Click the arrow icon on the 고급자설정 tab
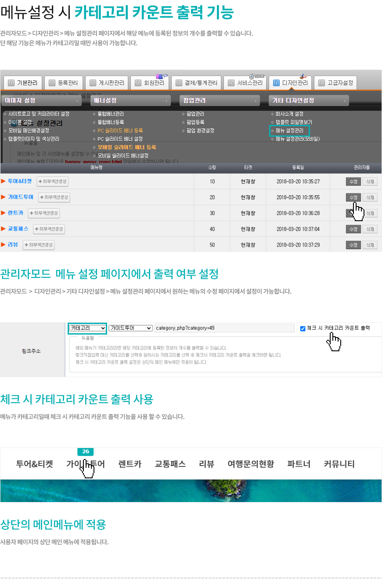 322,83
